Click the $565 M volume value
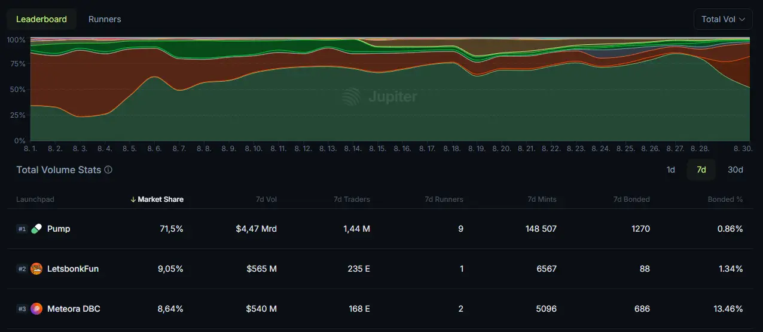763x332 pixels. (x=261, y=269)
